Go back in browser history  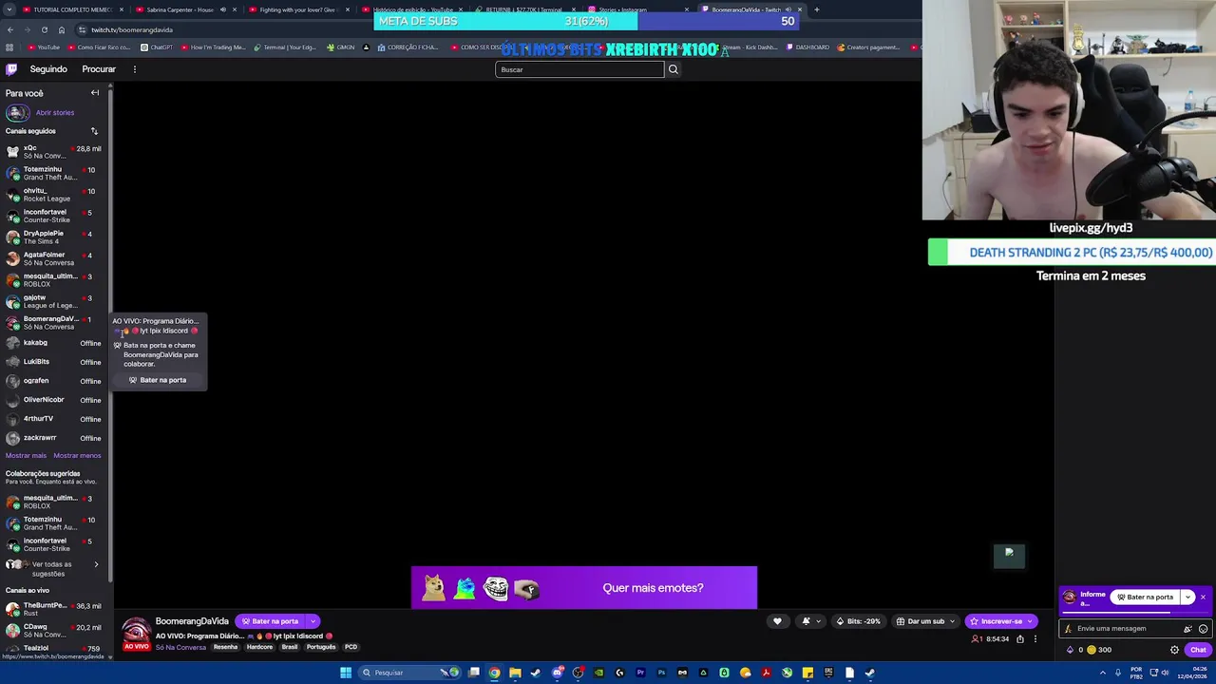pyautogui.click(x=10, y=29)
